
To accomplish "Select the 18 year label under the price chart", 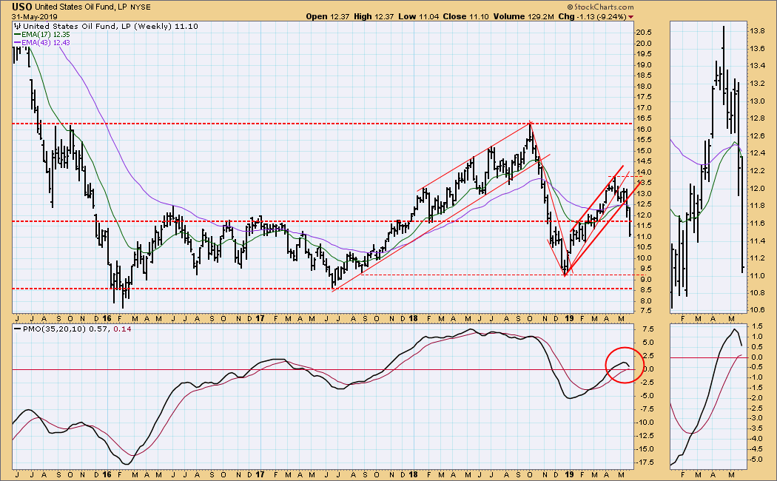I will (x=413, y=317).
